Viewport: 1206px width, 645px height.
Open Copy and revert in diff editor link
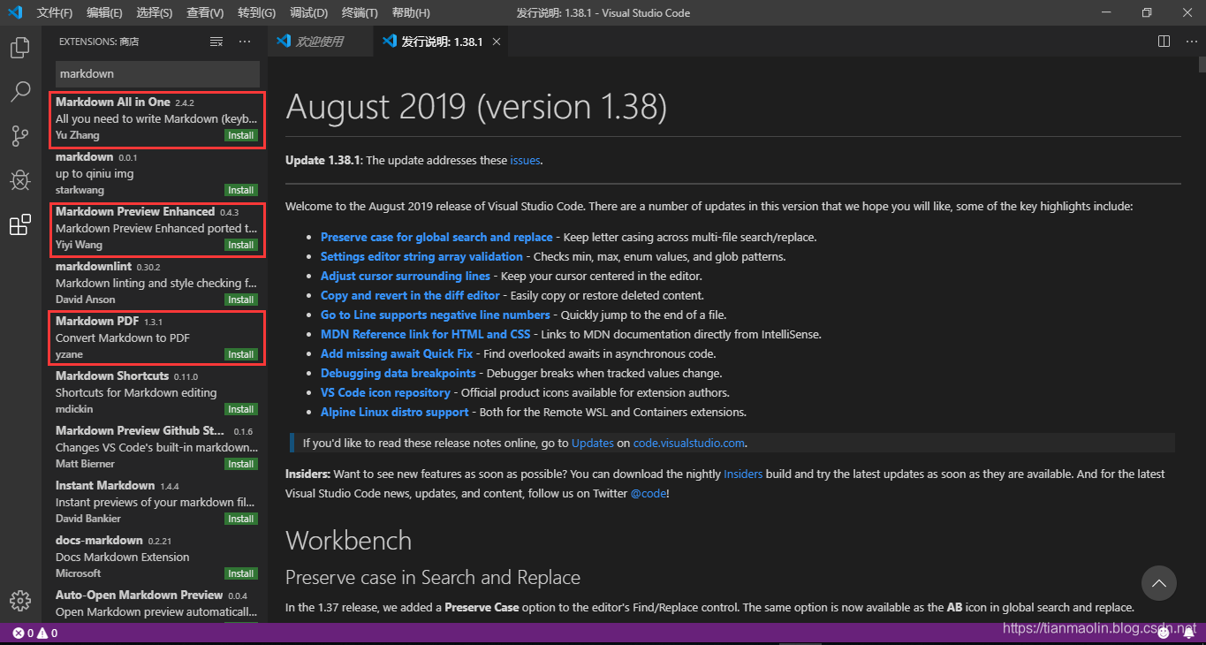(410, 295)
